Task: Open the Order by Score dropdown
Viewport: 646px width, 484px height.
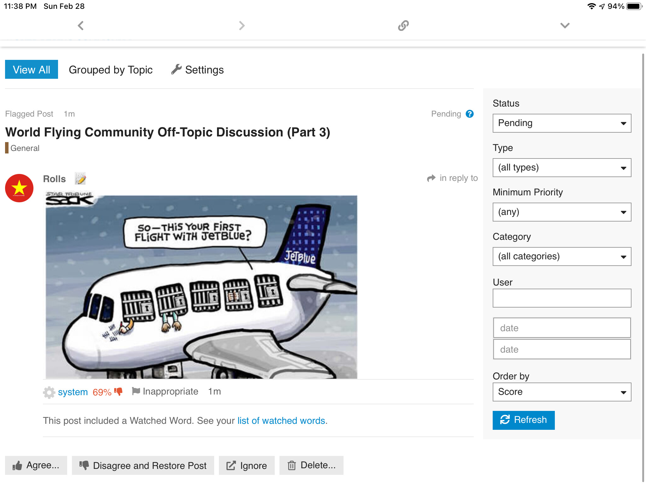Action: pyautogui.click(x=561, y=392)
